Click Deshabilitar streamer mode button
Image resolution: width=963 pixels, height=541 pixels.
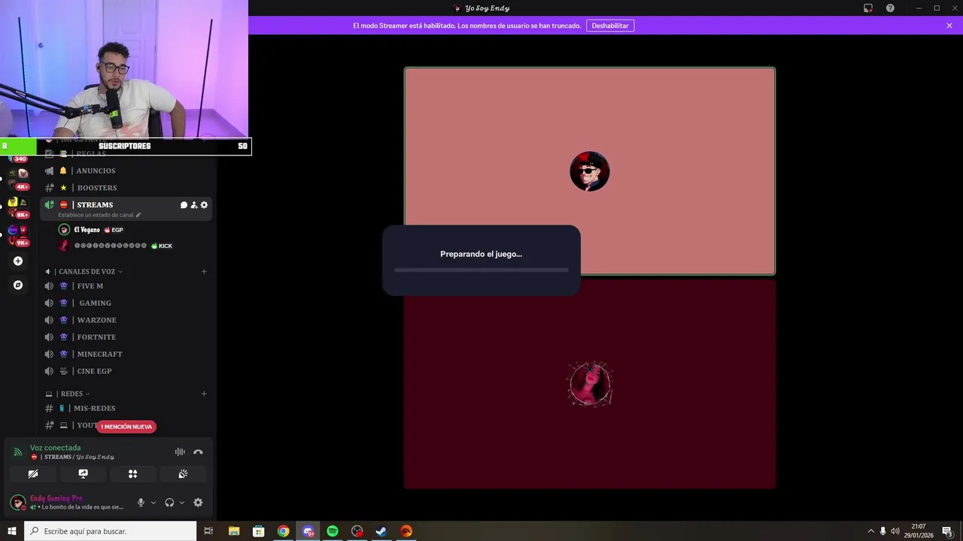[x=610, y=26]
